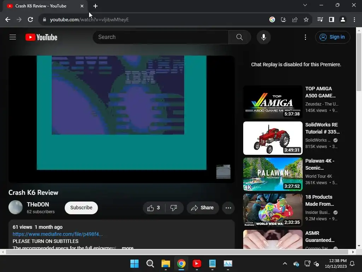This screenshot has height=272, width=362.
Task: Expand the description with ...more
Action: click(x=127, y=247)
